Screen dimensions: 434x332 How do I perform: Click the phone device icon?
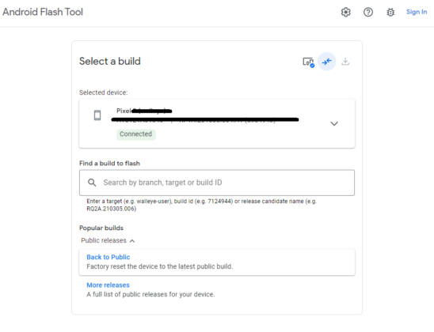[x=97, y=115]
